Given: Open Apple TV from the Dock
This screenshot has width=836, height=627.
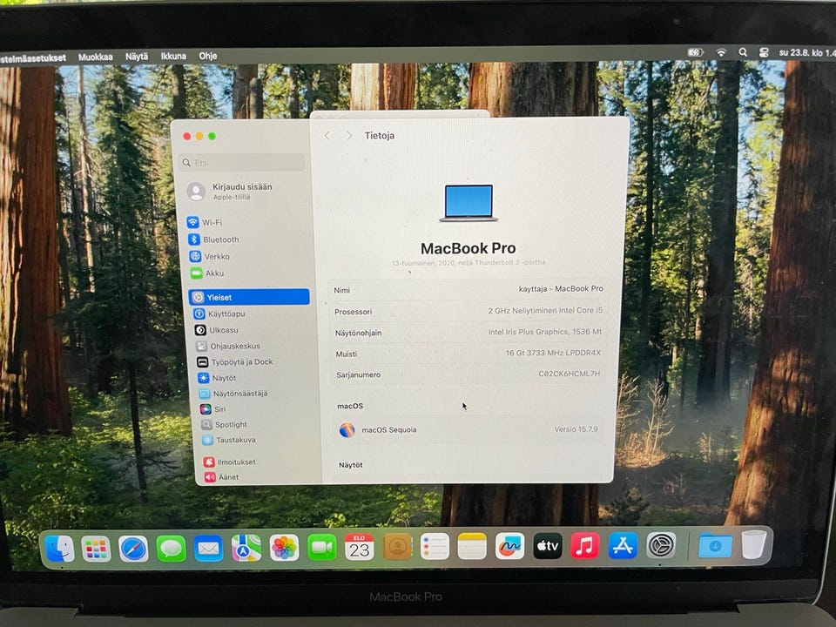Looking at the screenshot, I should (x=548, y=546).
